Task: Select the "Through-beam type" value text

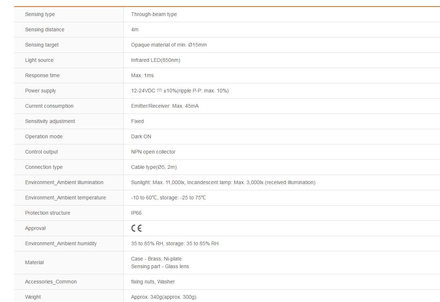Action: click(x=154, y=14)
